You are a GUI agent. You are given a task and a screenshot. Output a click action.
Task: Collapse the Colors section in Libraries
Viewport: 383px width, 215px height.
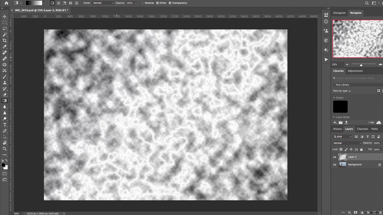334,98
